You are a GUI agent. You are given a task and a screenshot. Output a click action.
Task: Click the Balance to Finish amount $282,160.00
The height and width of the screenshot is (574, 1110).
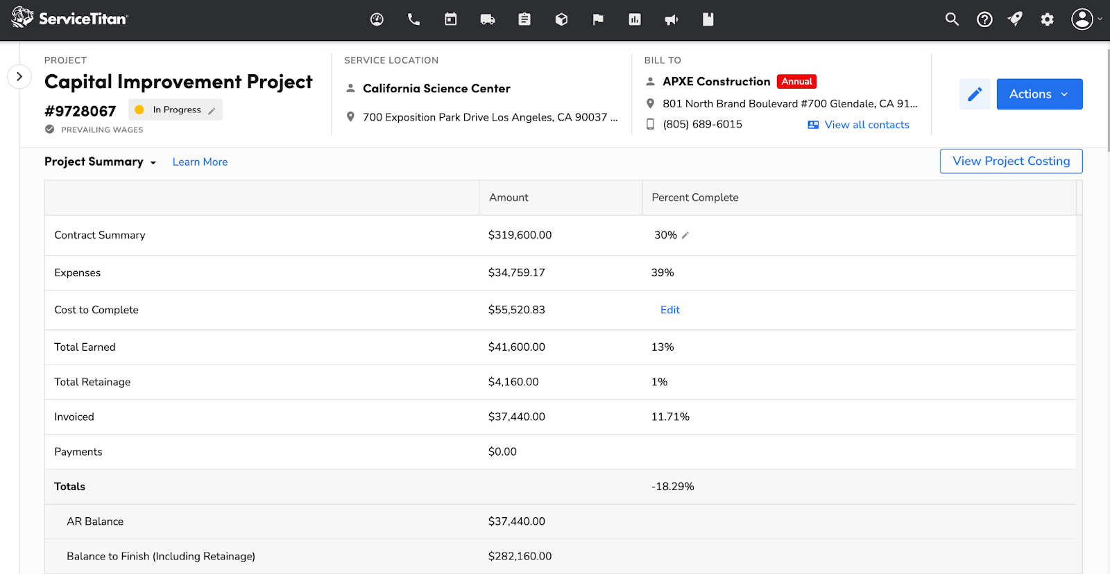(520, 556)
